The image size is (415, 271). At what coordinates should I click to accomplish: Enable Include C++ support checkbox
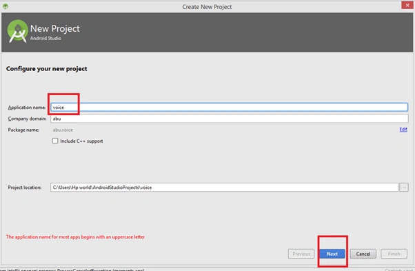pyautogui.click(x=55, y=141)
